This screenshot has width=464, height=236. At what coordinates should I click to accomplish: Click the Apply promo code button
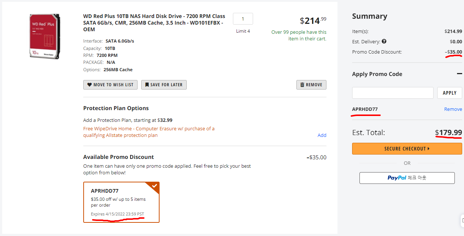(450, 93)
